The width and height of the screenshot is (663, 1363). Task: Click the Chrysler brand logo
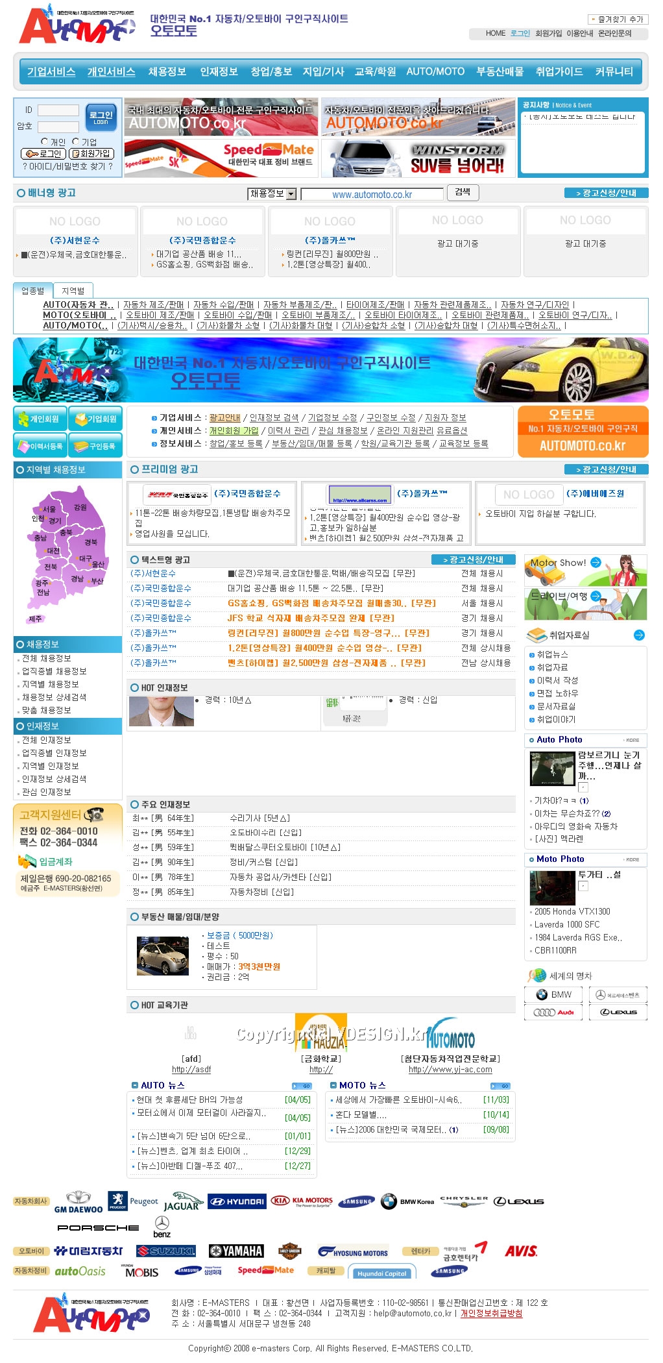[x=464, y=1201]
